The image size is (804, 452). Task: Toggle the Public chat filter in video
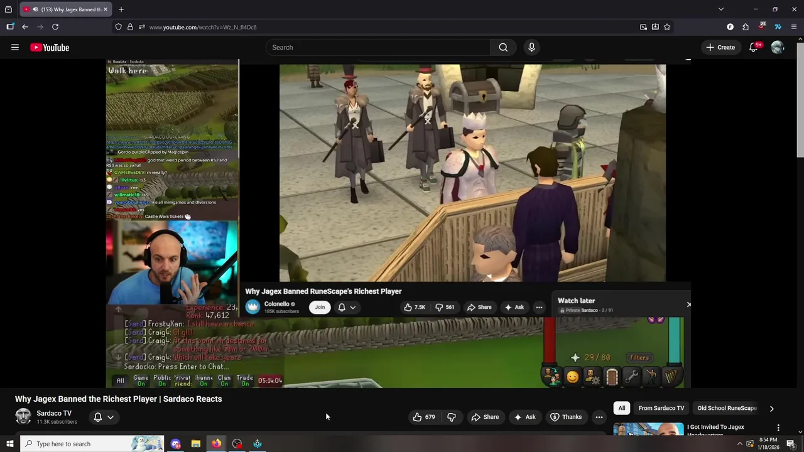point(162,380)
